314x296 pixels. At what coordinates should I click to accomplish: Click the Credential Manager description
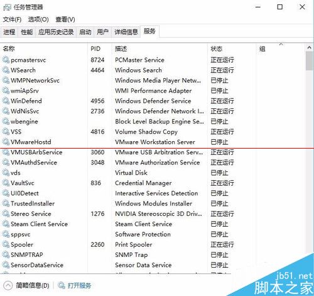point(143,183)
